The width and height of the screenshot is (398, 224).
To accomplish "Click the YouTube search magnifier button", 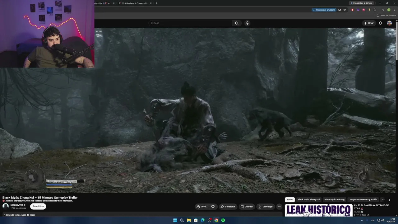I will [x=237, y=23].
